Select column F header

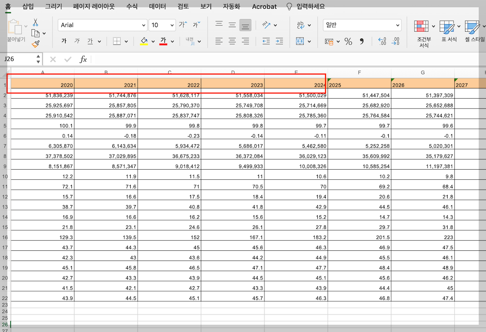click(x=359, y=72)
